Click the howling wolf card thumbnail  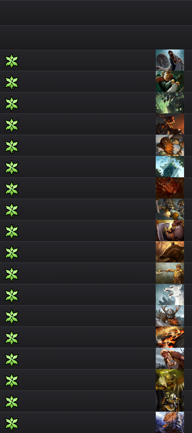click(170, 60)
